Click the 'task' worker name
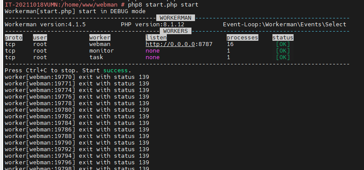 (96, 57)
